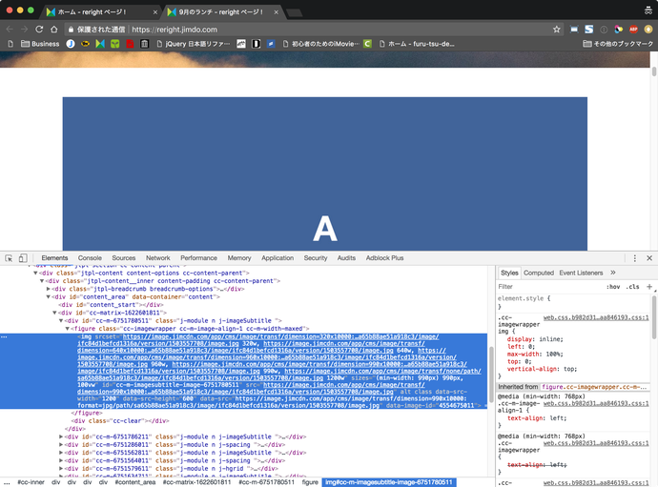Image resolution: width=658 pixels, height=487 pixels.
Task: Open the DevTools three-dot customize menu
Action: coord(634,258)
